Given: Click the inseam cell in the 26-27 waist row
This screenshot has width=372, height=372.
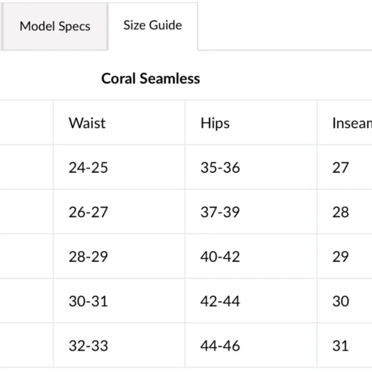Looking at the screenshot, I should pyautogui.click(x=340, y=212).
